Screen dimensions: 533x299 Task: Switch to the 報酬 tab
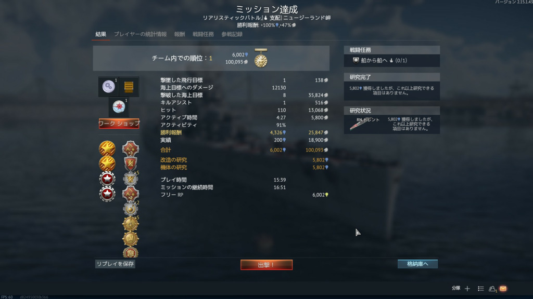pyautogui.click(x=180, y=34)
